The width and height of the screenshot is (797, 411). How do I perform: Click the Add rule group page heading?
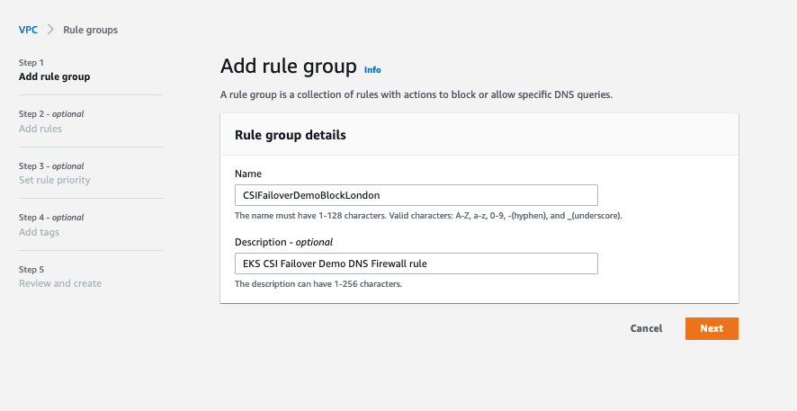[289, 67]
